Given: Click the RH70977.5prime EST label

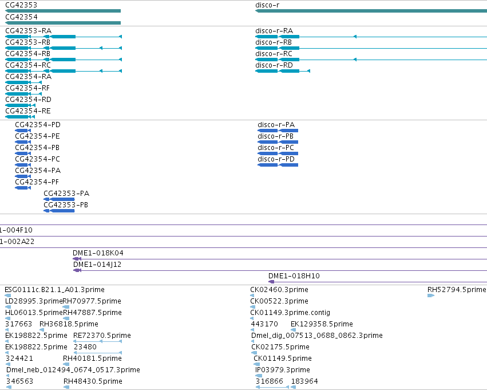Looking at the screenshot, I should point(92,301).
